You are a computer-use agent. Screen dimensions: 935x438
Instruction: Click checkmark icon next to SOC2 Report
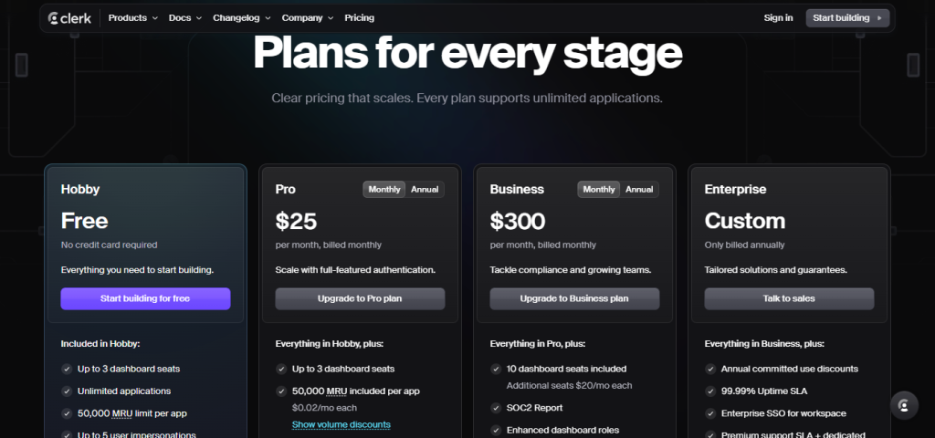tap(496, 408)
